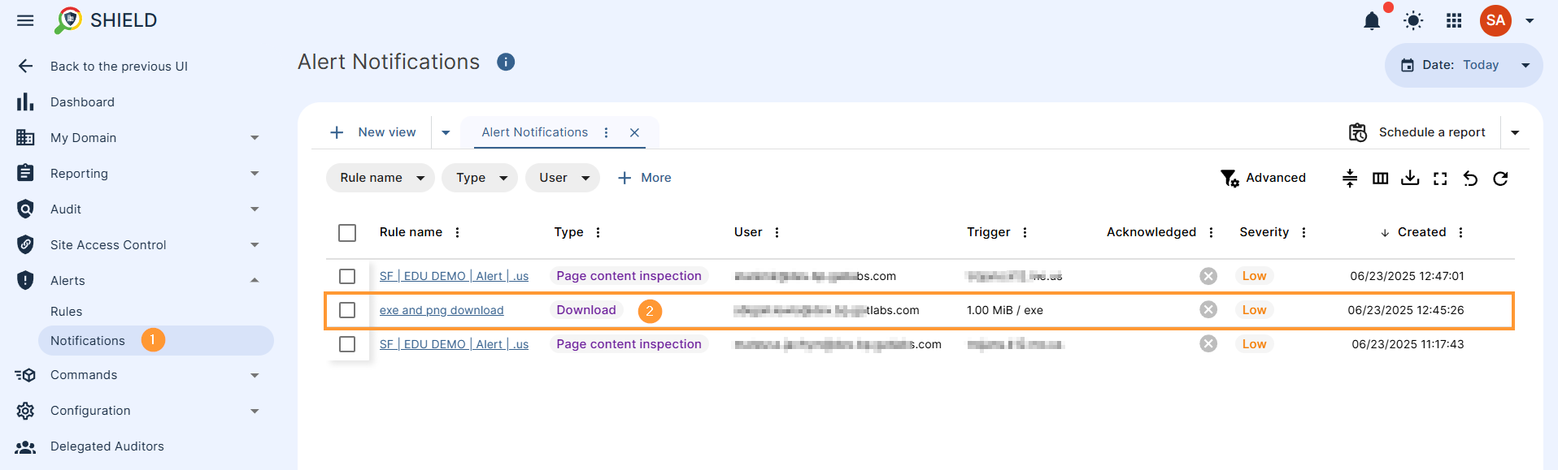Open the Type filter
1558x470 pixels.
coord(480,178)
